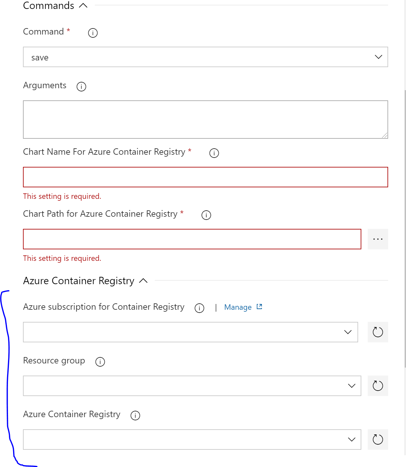Click the ellipsis button to browse chart path
406x467 pixels.
point(378,239)
